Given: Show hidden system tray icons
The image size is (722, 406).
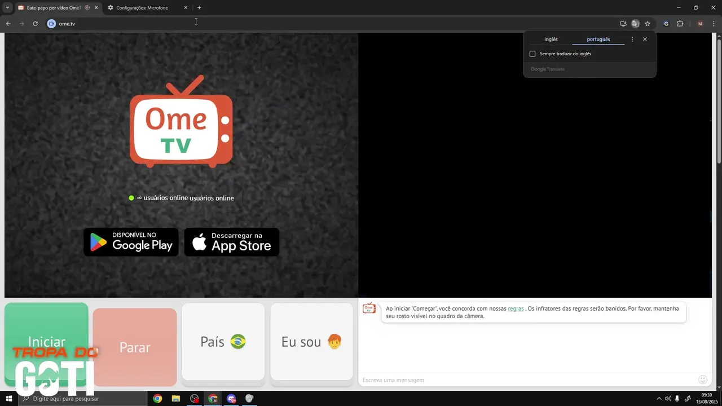Looking at the screenshot, I should [x=659, y=399].
